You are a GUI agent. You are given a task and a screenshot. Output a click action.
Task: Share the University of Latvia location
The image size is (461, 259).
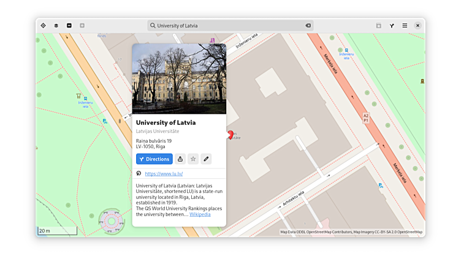pyautogui.click(x=180, y=159)
